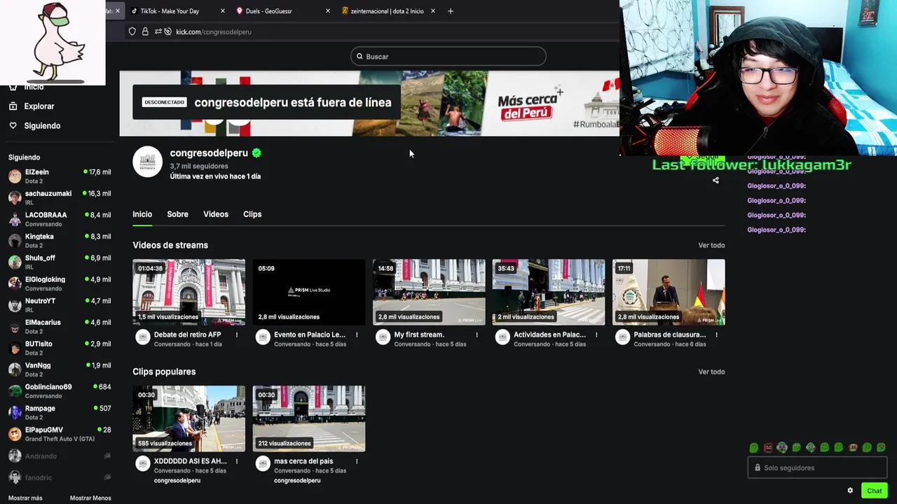Open options menu for My first stream.

point(477,335)
